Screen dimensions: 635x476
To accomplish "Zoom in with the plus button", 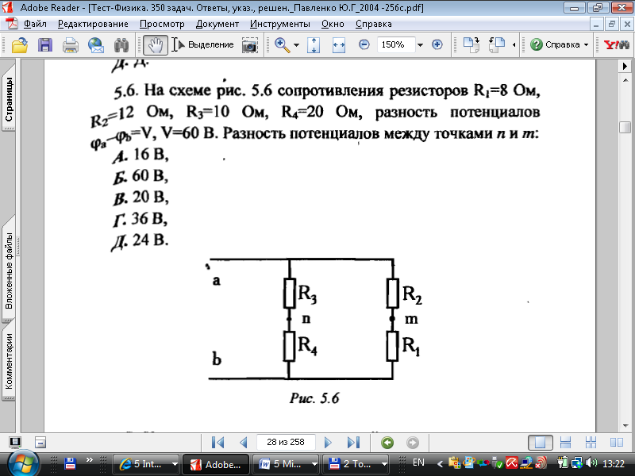I will click(x=437, y=44).
